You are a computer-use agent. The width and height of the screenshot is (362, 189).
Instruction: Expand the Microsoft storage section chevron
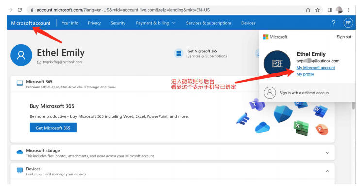tap(328, 153)
